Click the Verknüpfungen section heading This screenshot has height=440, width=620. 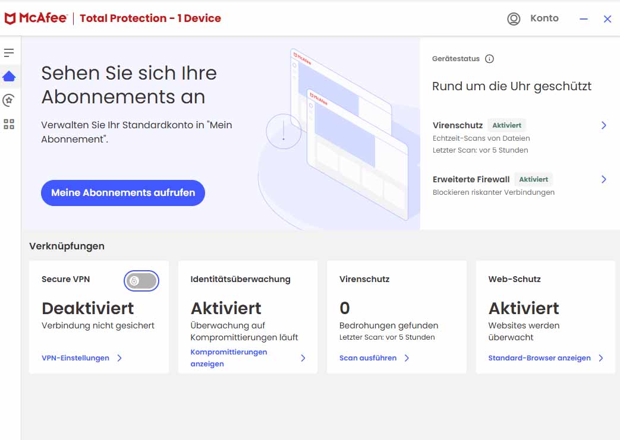coord(67,246)
